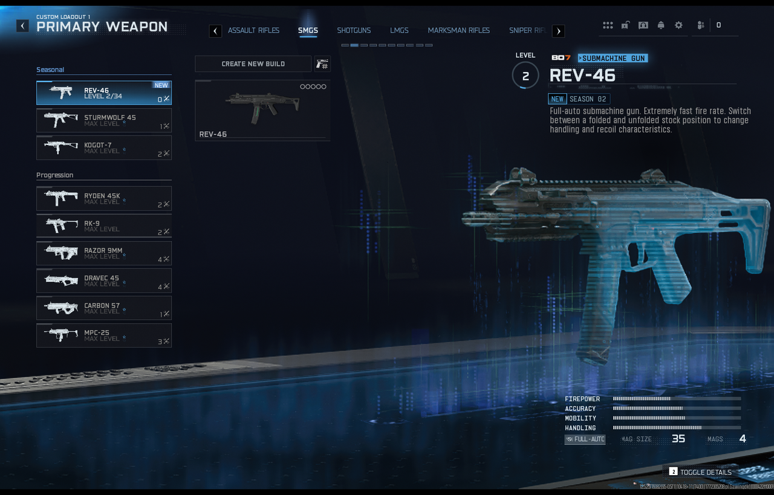Click the Firepower stat bar
This screenshot has height=495, width=774.
tap(677, 399)
